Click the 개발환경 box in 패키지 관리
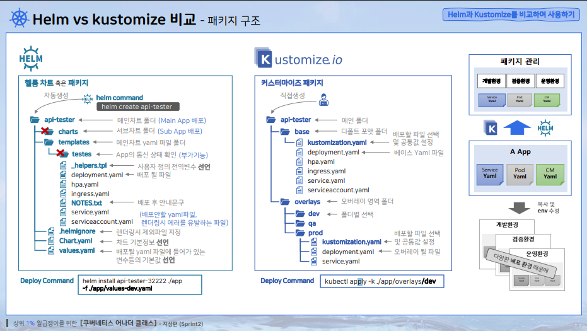 click(491, 81)
